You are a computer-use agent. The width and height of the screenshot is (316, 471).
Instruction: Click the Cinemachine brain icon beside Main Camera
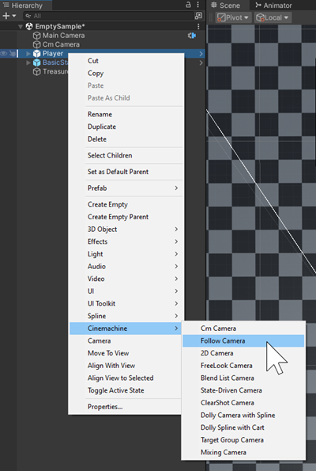192,36
